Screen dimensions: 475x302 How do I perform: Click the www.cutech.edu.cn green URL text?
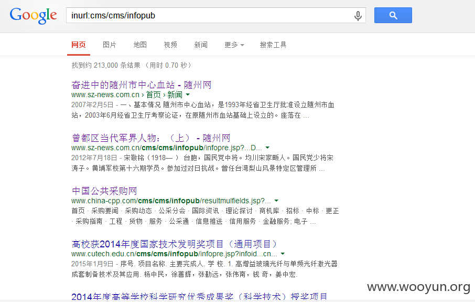point(174,254)
